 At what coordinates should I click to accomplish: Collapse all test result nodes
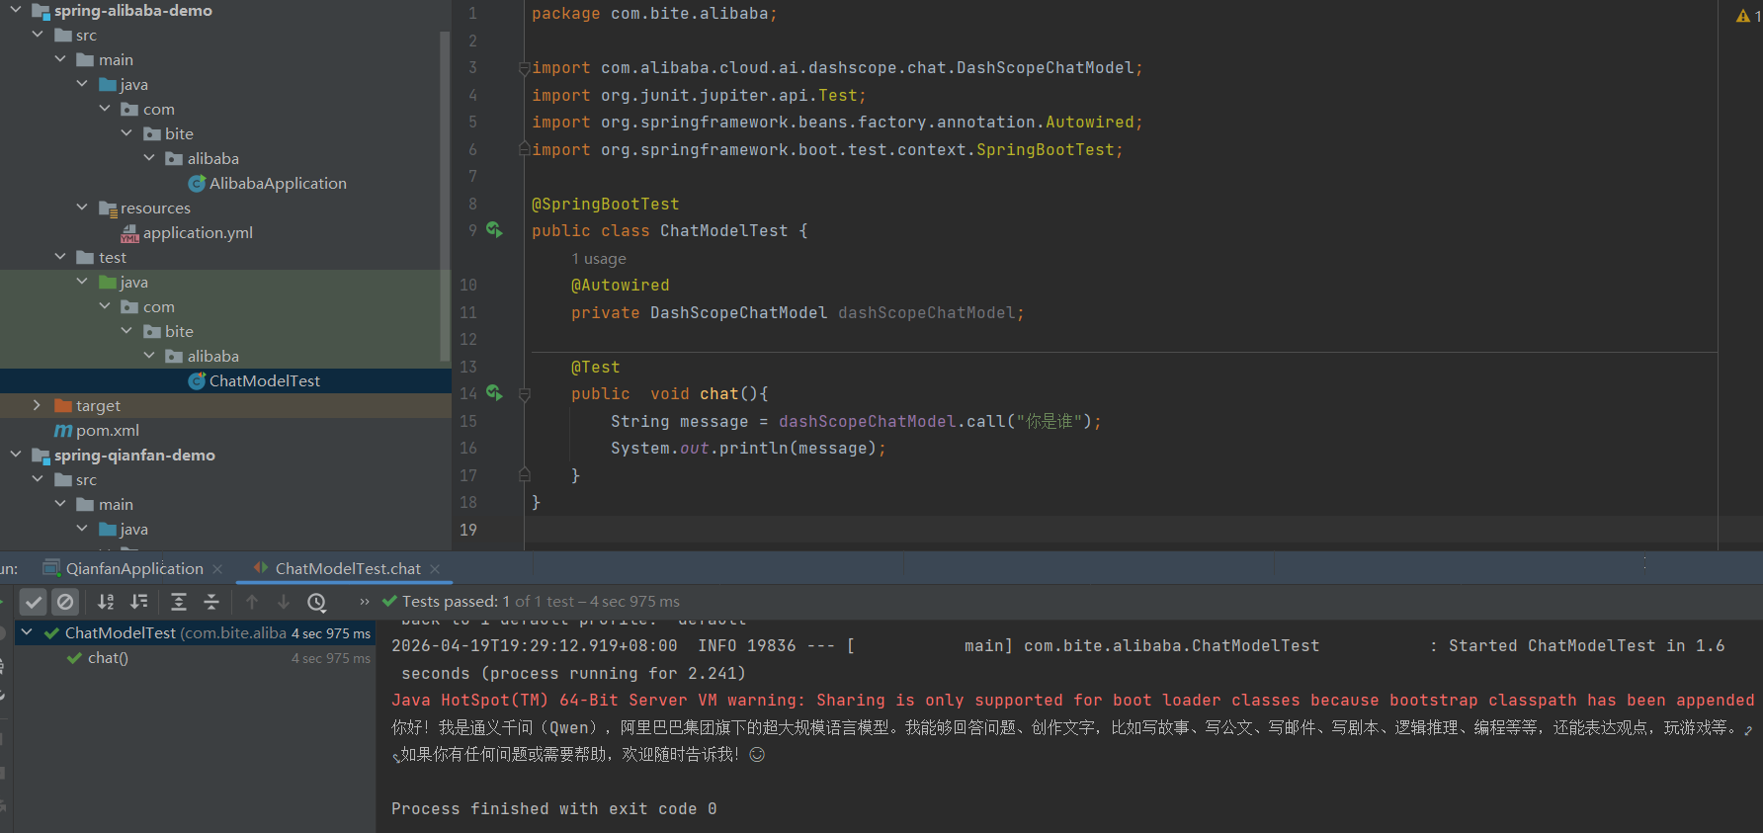(x=211, y=602)
